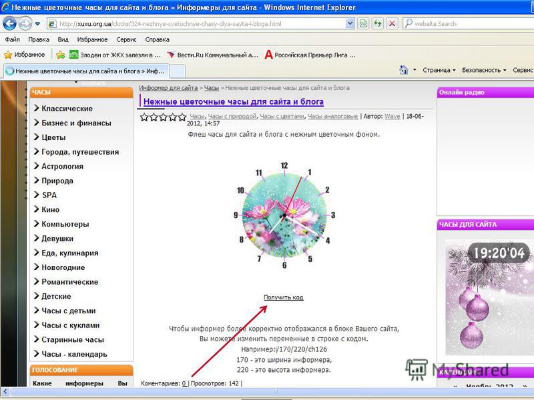The width and height of the screenshot is (534, 400).
Task: Open the Классические clocks category
Action: point(67,109)
